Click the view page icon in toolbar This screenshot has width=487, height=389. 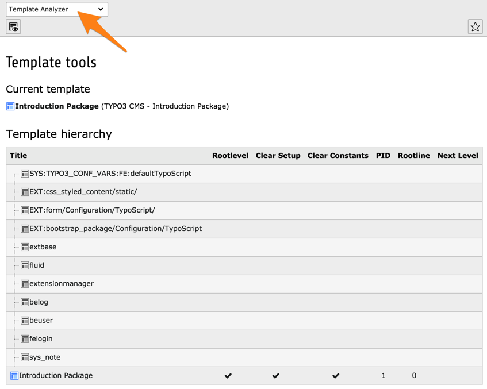pyautogui.click(x=13, y=26)
